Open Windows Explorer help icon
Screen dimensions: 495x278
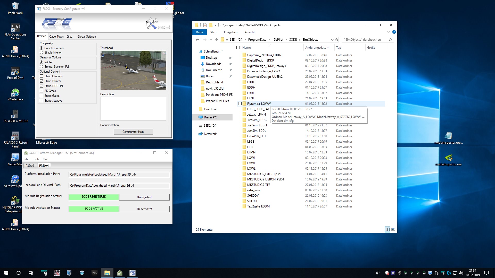coord(394,32)
